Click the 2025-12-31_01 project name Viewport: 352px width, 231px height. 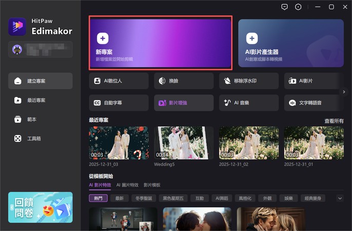pos(299,164)
